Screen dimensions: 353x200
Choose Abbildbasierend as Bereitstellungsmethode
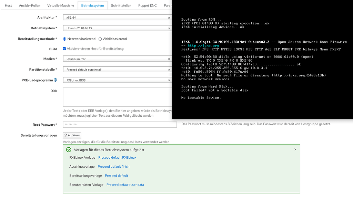(x=100, y=39)
